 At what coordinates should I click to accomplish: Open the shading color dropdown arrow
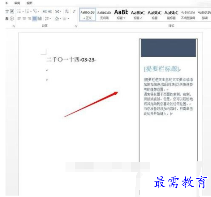[x=60, y=19]
